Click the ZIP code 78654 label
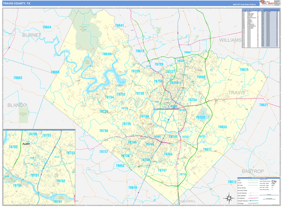The height and width of the screenshot is (208, 282). pos(47,28)
